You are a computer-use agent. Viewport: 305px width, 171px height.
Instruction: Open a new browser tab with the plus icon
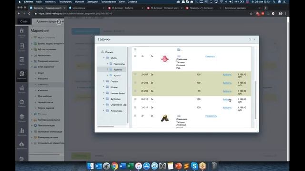click(x=265, y=8)
